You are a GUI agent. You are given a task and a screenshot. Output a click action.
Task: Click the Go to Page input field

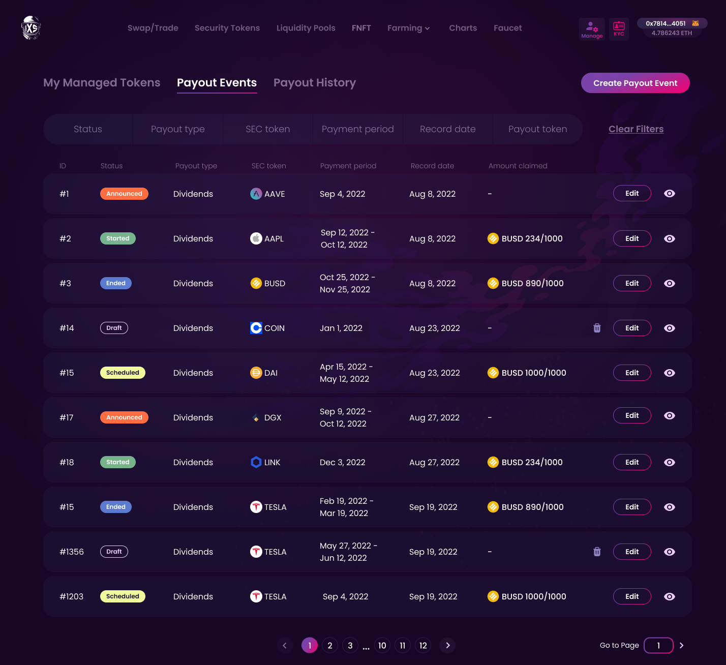(x=658, y=645)
